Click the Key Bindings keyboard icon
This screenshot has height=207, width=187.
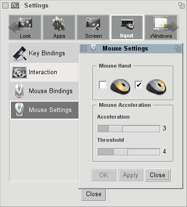coord(19,53)
